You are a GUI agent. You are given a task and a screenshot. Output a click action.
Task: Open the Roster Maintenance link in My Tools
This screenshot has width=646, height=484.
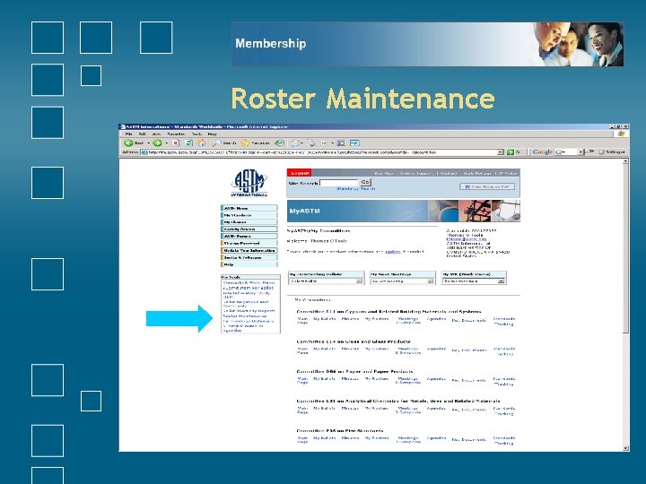tap(244, 316)
